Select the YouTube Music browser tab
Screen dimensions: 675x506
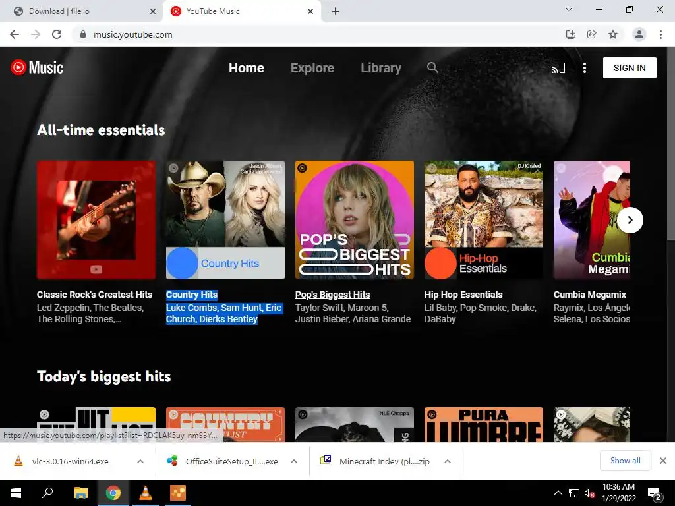[x=242, y=11]
